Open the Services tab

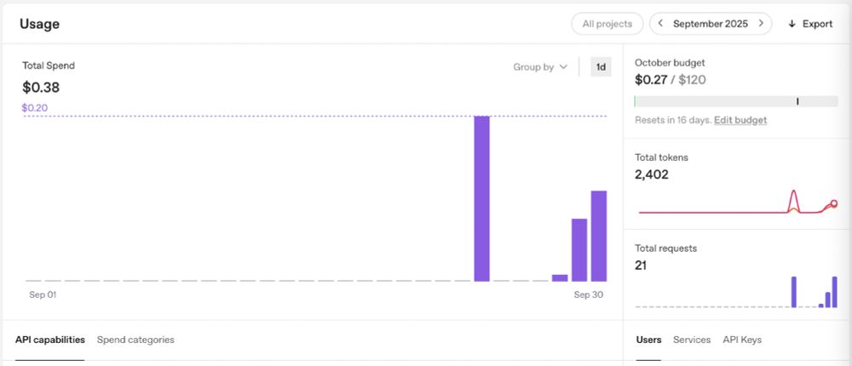(x=692, y=340)
